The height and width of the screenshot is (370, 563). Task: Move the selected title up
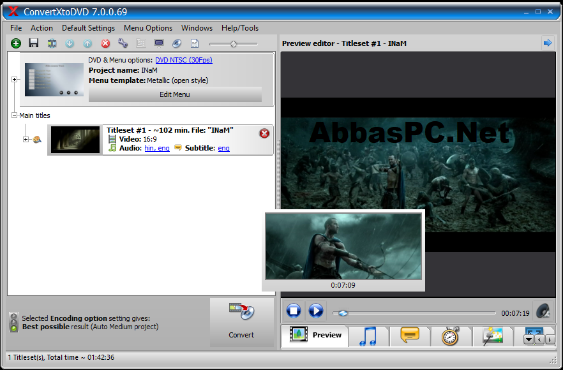click(x=87, y=43)
